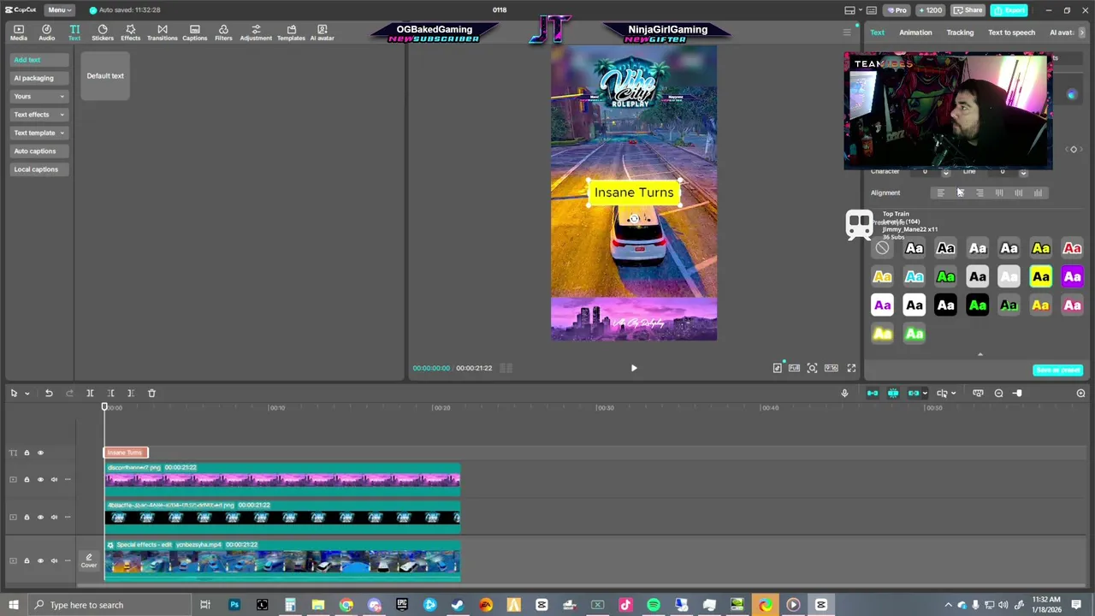Open Local captions
1095x616 pixels.
click(38, 169)
